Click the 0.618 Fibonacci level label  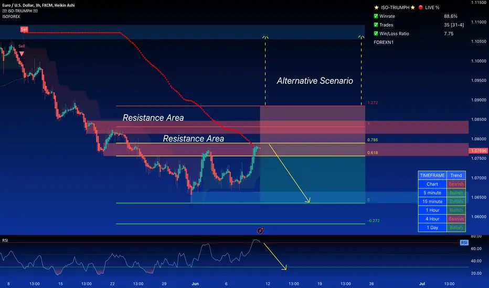point(373,152)
